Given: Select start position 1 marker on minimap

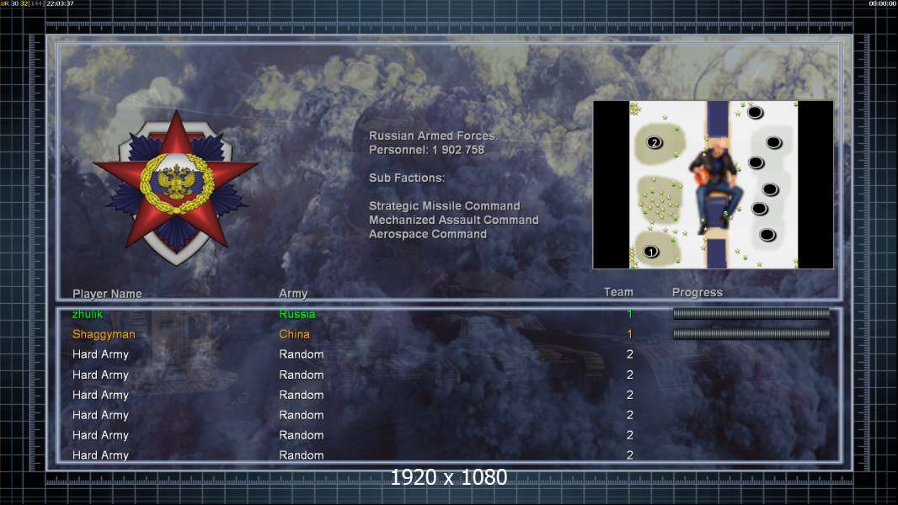Looking at the screenshot, I should [650, 252].
